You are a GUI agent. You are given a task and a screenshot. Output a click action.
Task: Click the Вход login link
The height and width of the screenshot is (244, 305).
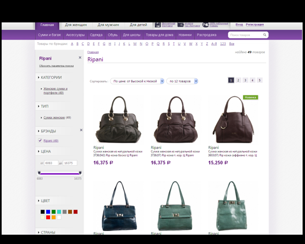pos(239,24)
